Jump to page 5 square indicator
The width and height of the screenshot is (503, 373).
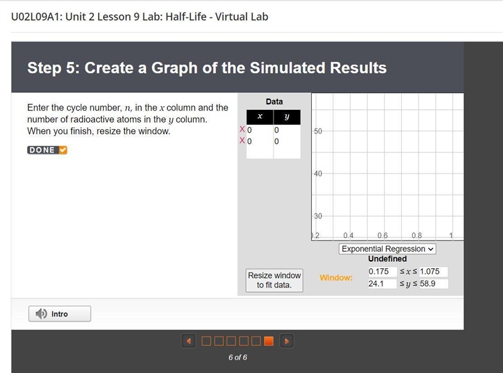[x=256, y=341]
